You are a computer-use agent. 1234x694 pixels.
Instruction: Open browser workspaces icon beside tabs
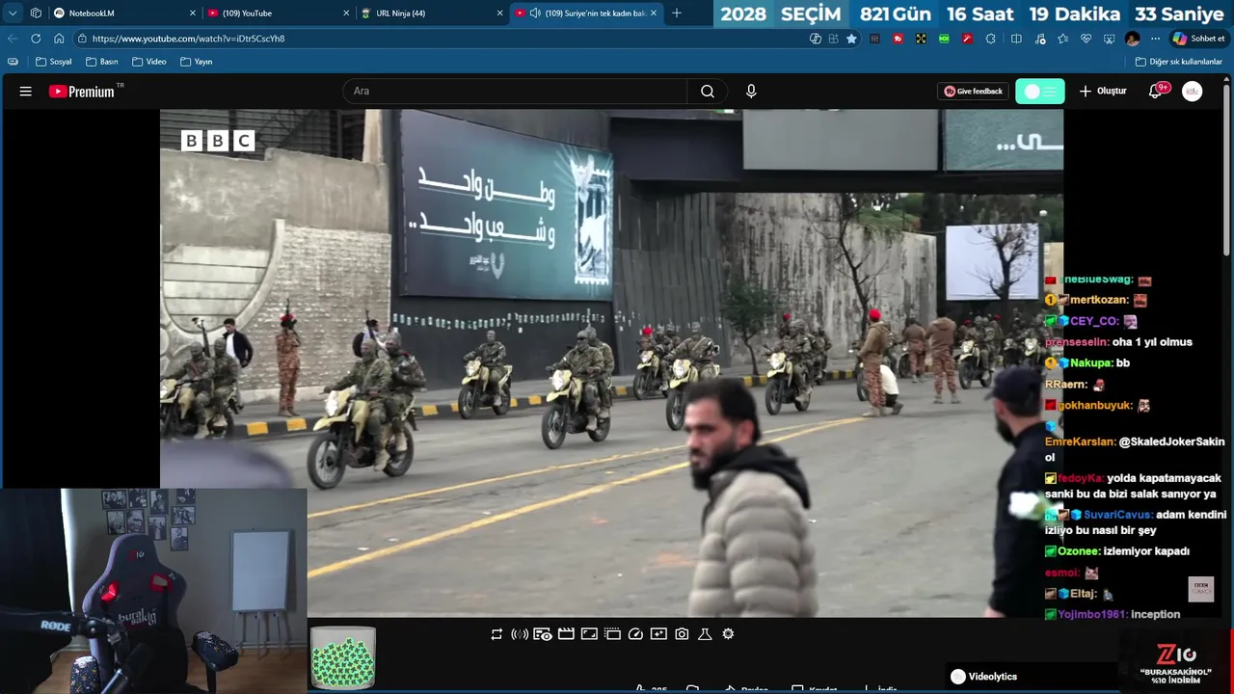[36, 13]
